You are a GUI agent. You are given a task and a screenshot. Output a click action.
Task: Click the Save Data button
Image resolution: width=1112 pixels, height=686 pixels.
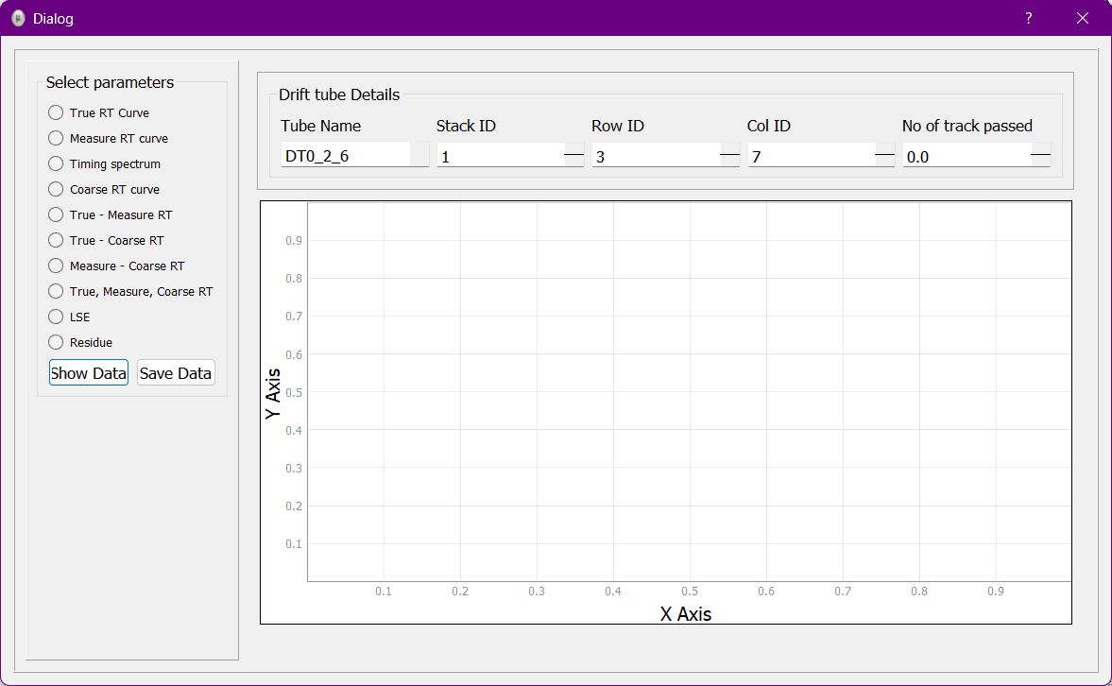tap(176, 373)
